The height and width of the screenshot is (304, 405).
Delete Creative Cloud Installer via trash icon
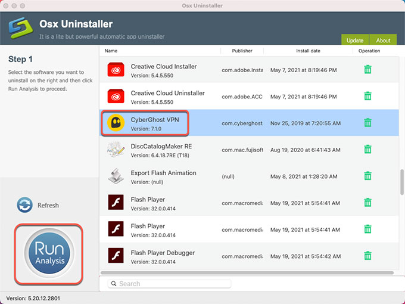click(367, 70)
